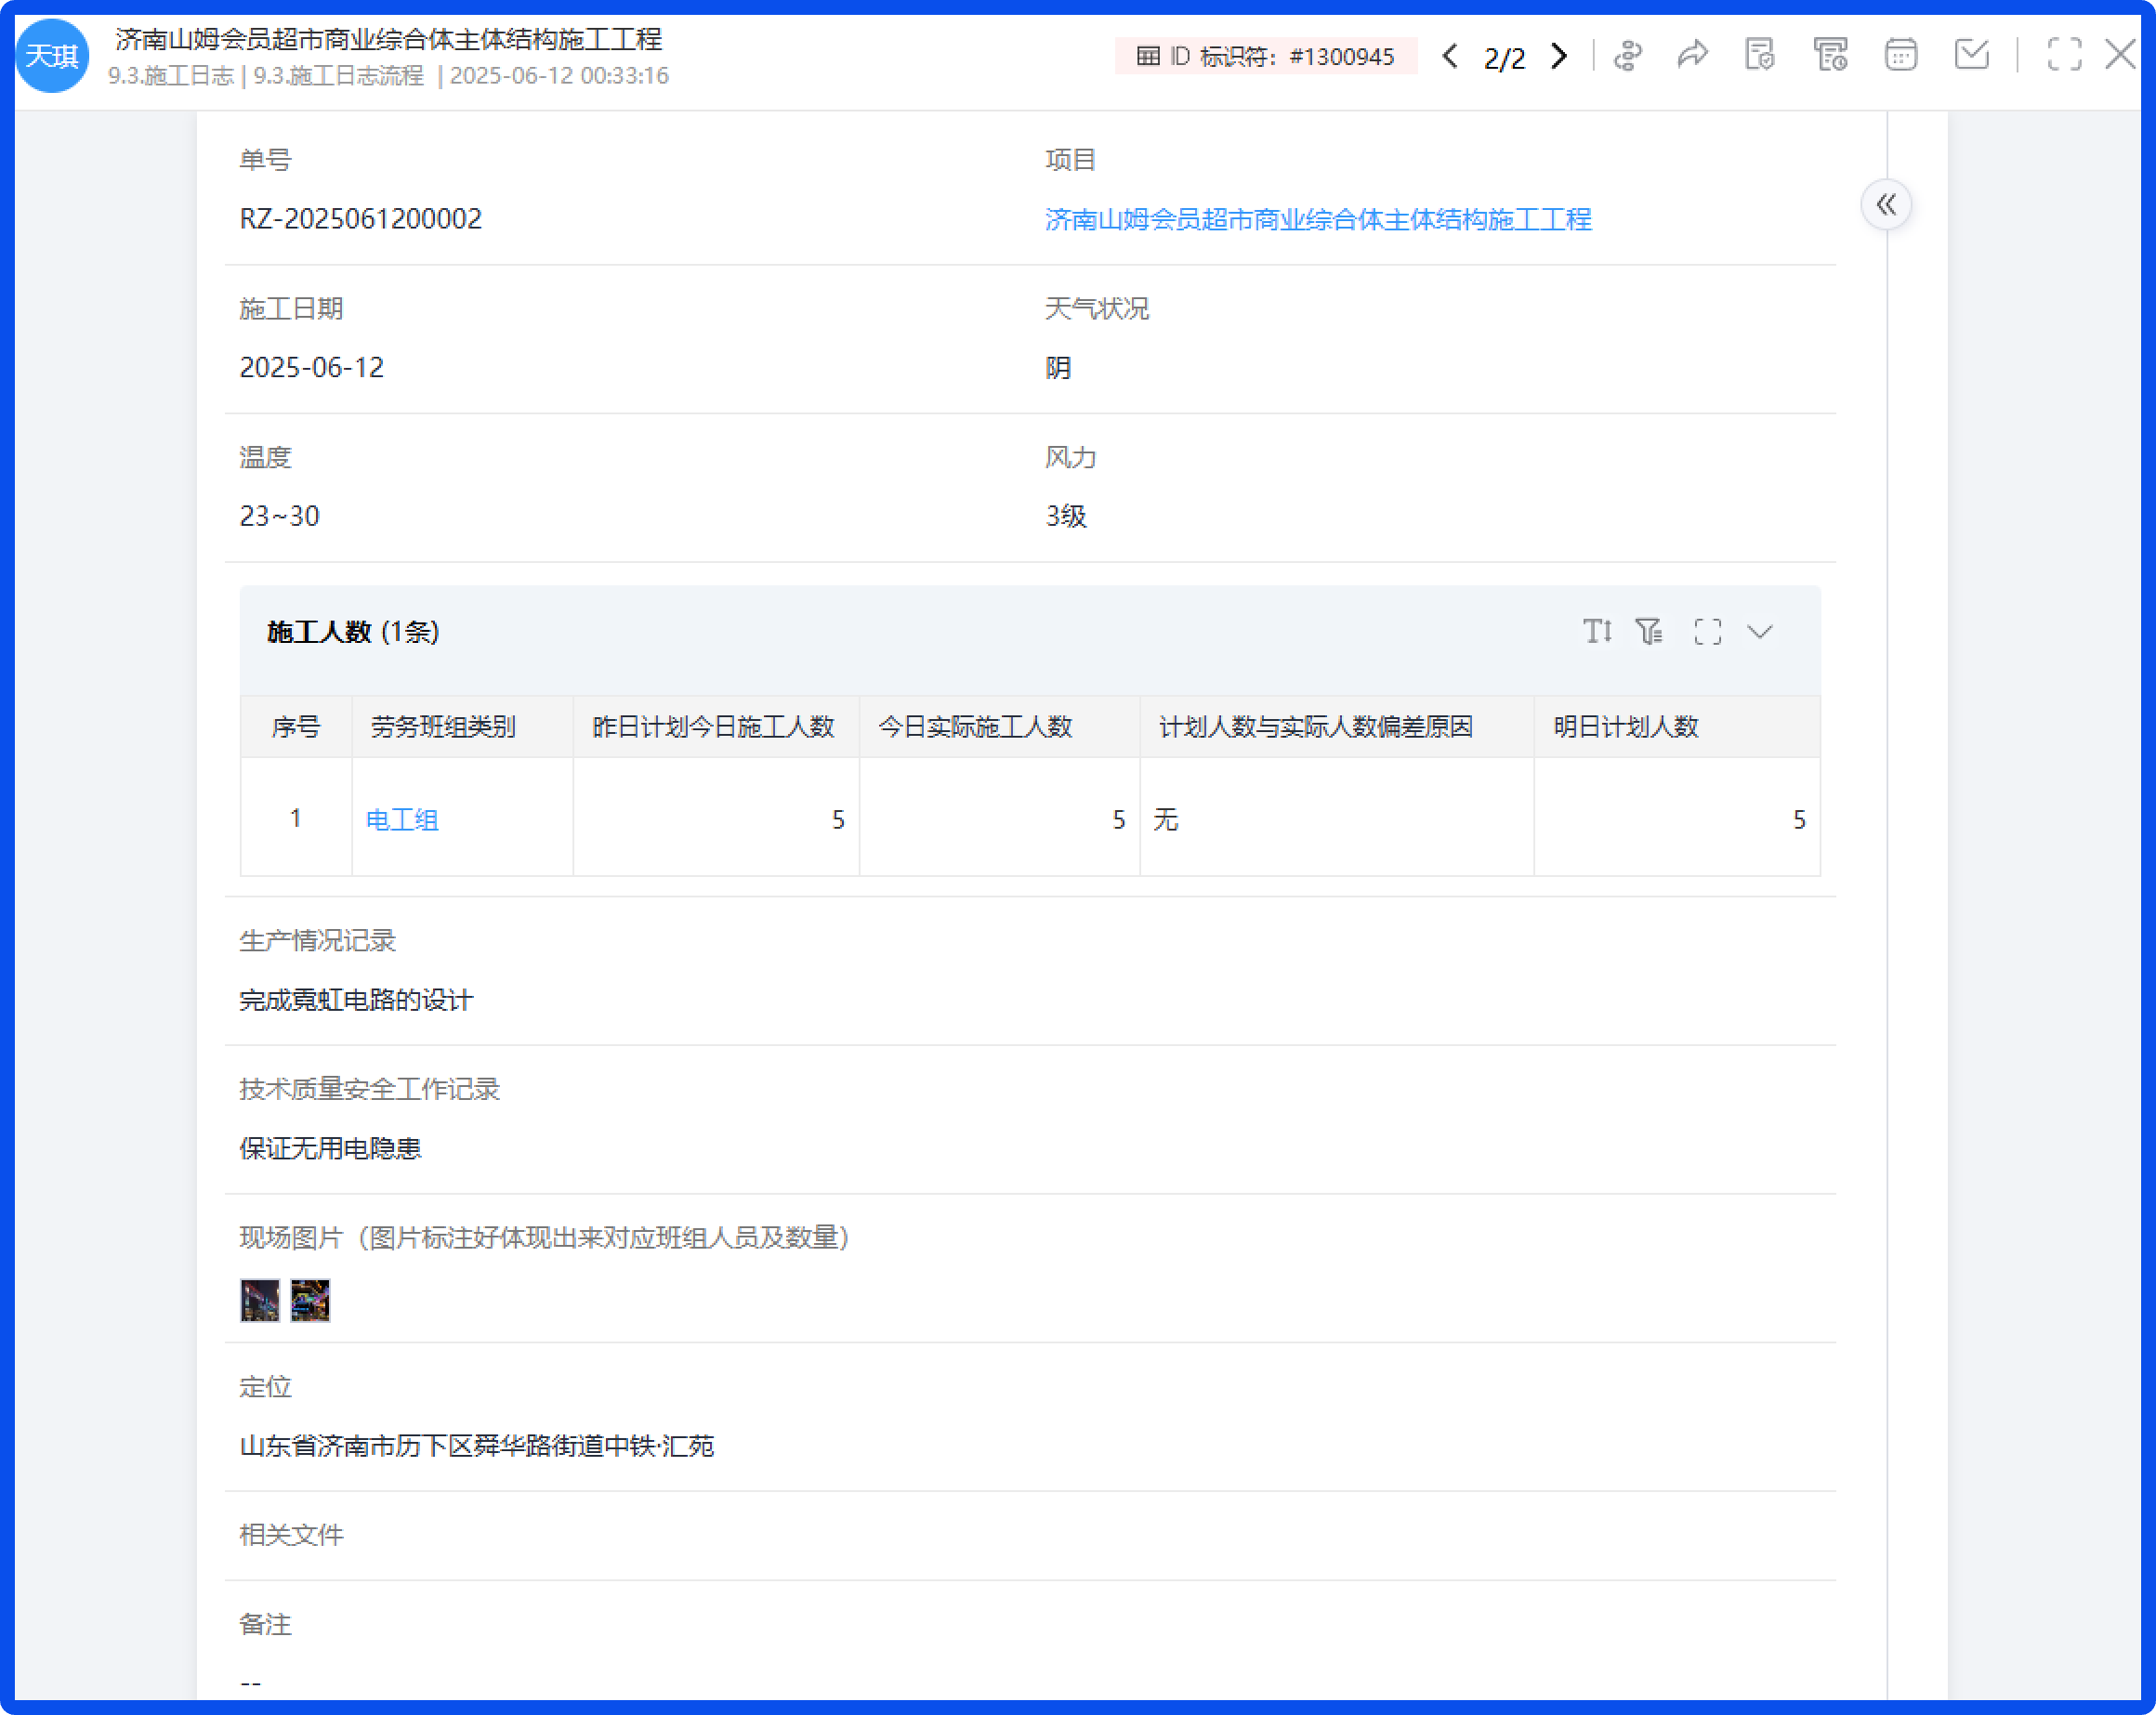2156x1715 pixels.
Task: Click the ID 标识符 #1300945 badge
Action: coord(1267,57)
